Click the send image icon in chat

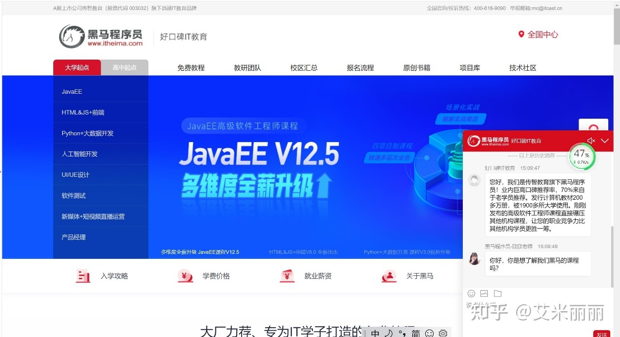(484, 294)
